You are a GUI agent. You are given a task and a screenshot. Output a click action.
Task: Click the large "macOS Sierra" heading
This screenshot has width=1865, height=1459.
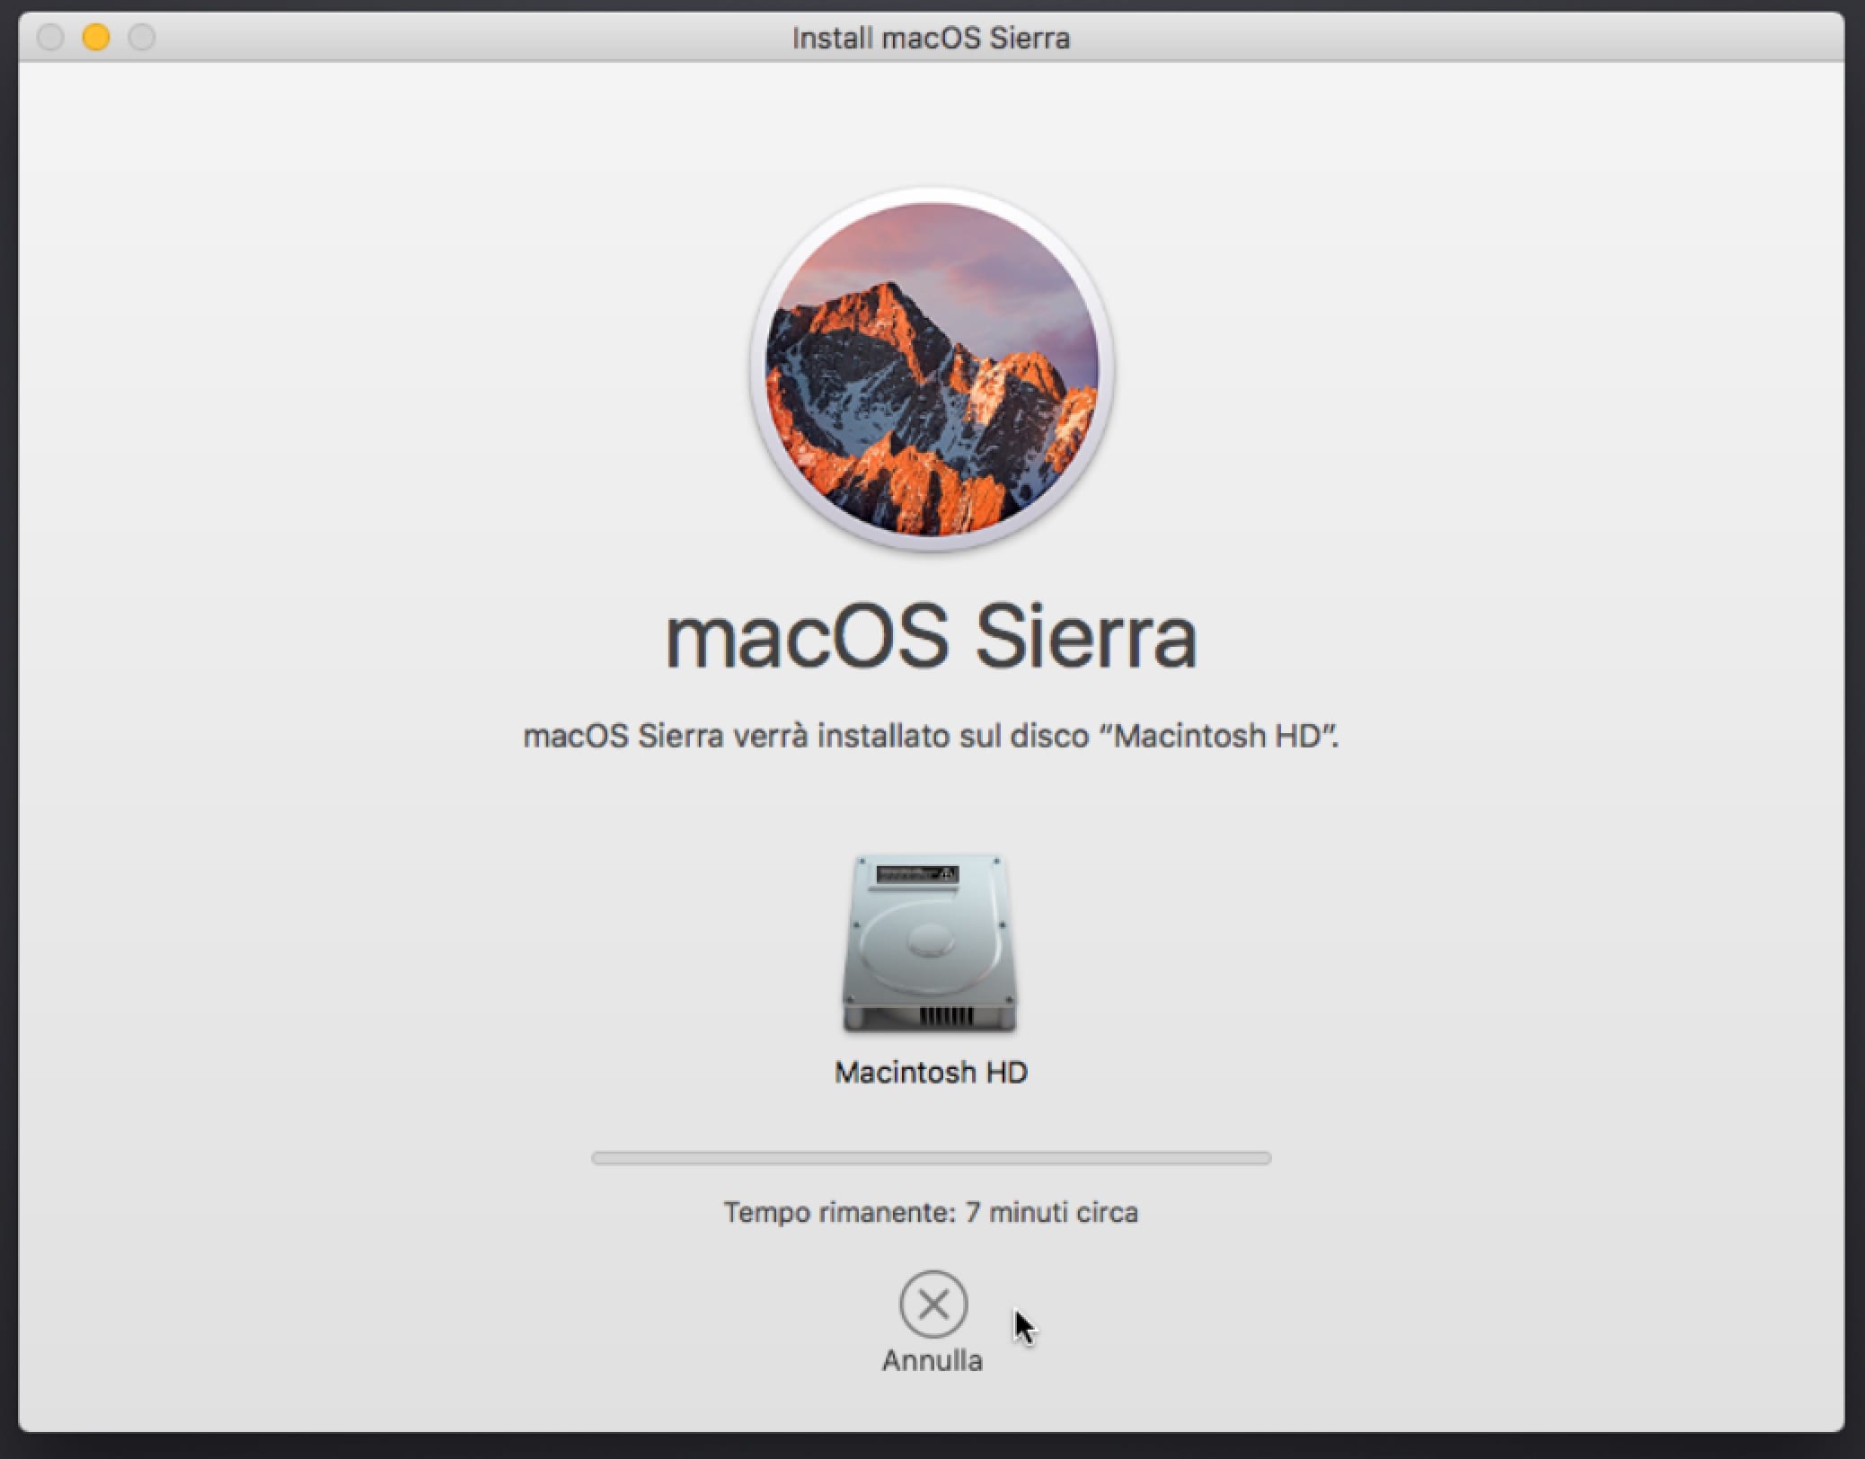coord(931,637)
